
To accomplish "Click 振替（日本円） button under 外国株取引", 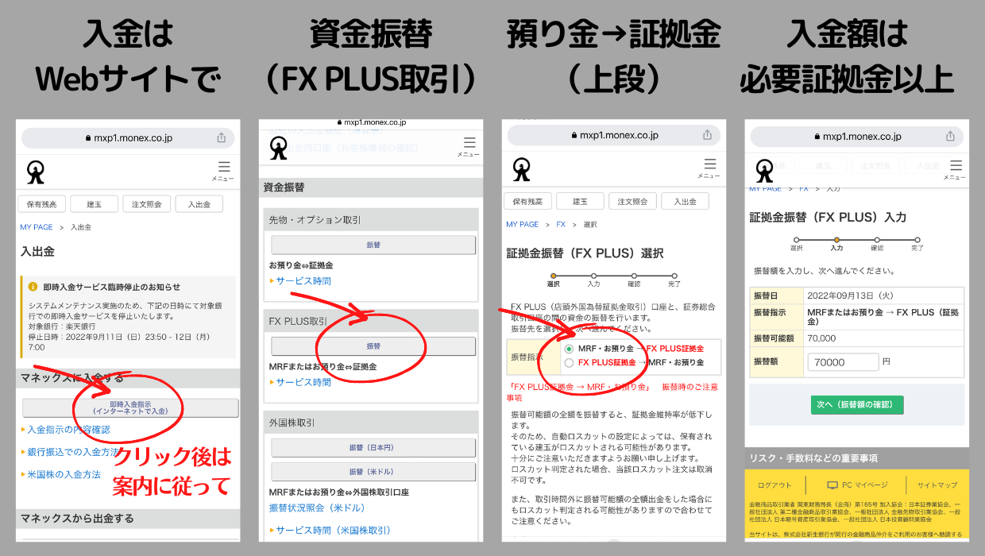I will pyautogui.click(x=373, y=447).
